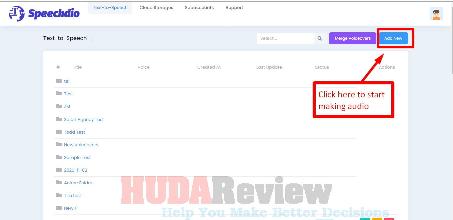Switch to the Text-to-Speech tab
Viewport: 453px width, 220px height.
(110, 7)
